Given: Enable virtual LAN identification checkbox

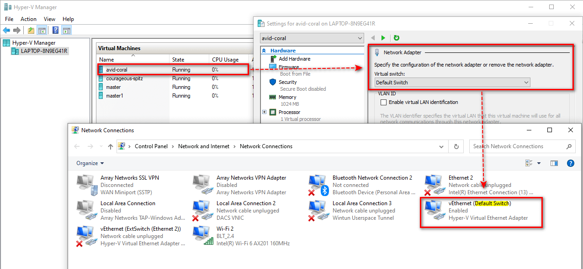Looking at the screenshot, I should pyautogui.click(x=383, y=102).
